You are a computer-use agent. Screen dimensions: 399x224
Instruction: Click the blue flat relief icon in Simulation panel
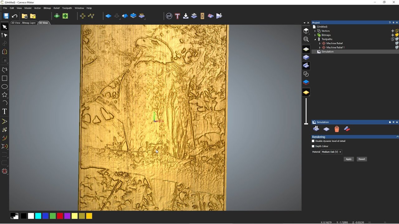(326, 129)
